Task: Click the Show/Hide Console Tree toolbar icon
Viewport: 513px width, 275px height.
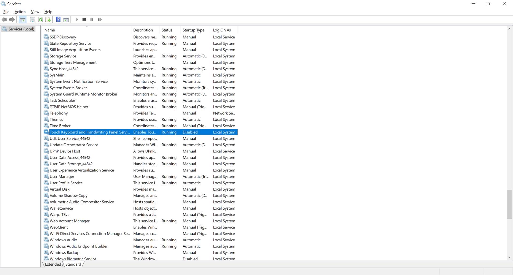Action: click(x=23, y=19)
